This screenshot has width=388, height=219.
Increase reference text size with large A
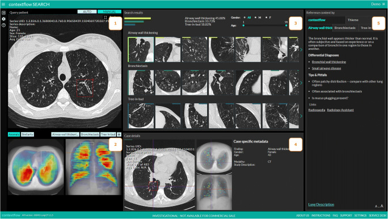(382, 206)
